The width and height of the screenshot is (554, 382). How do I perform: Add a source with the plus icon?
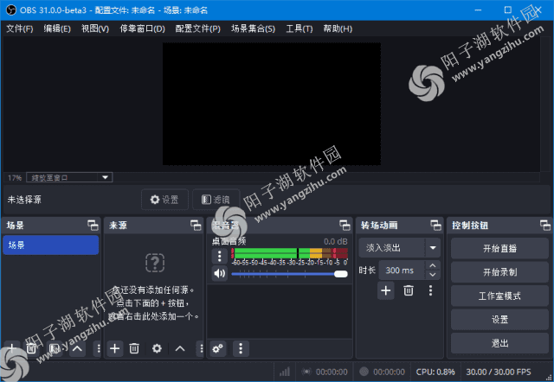point(115,348)
